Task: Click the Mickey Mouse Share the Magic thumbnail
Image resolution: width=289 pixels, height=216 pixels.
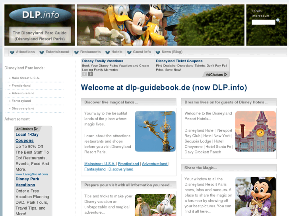Action: coord(256,196)
